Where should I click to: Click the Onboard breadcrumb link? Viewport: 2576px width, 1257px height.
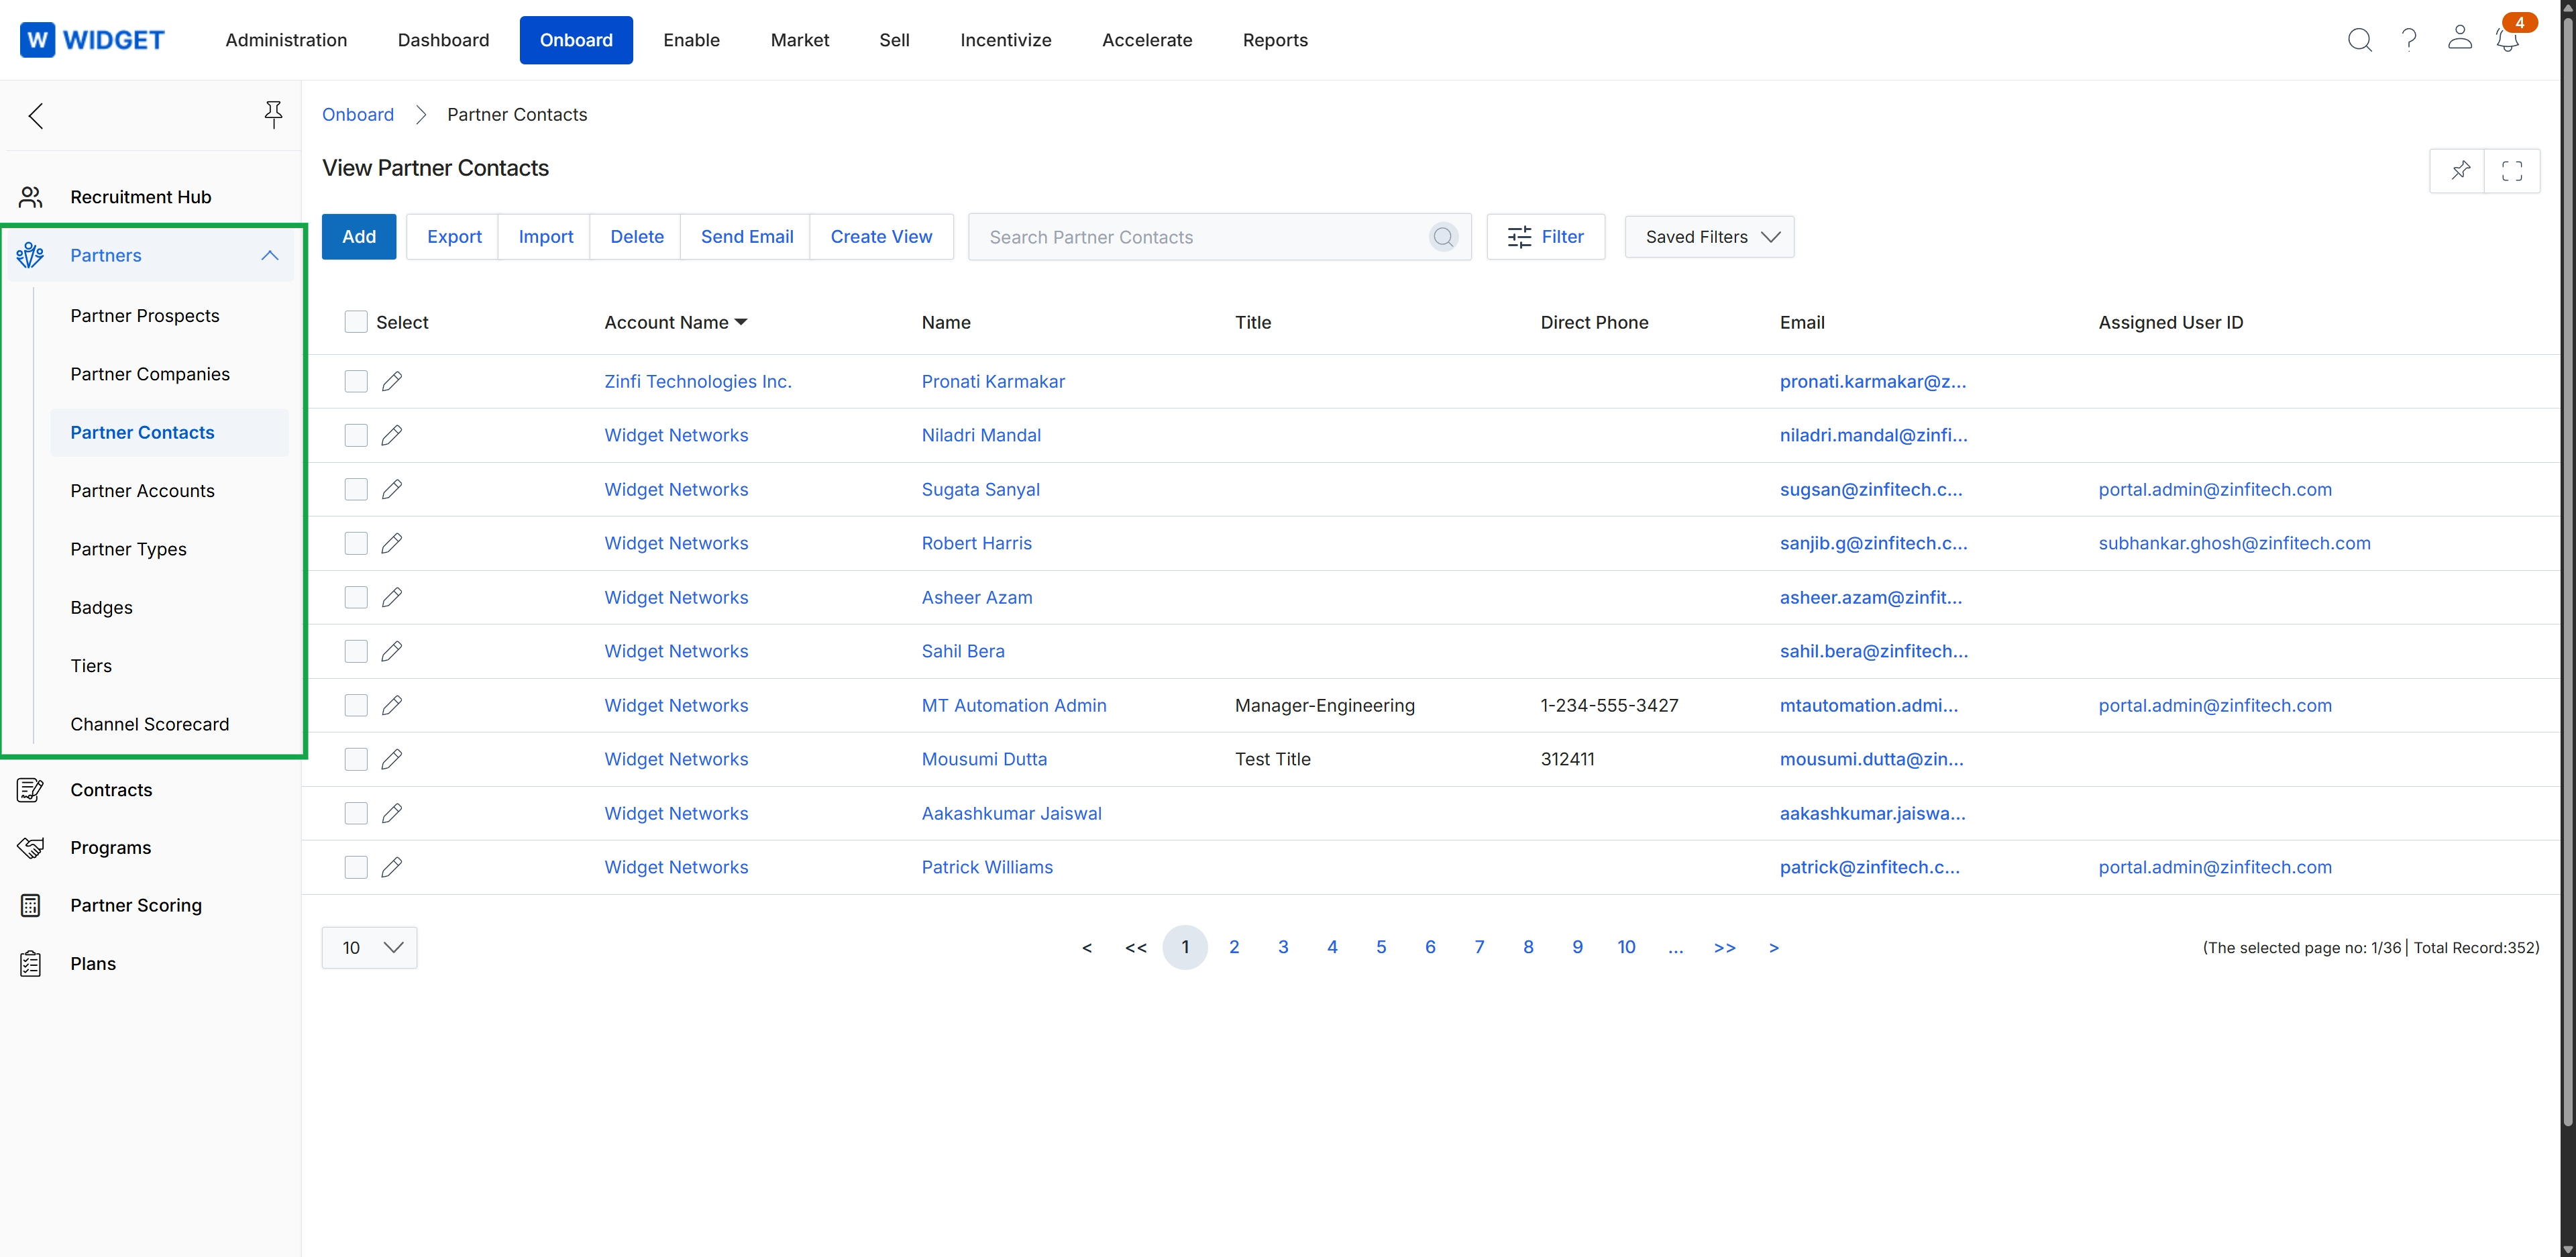358,115
